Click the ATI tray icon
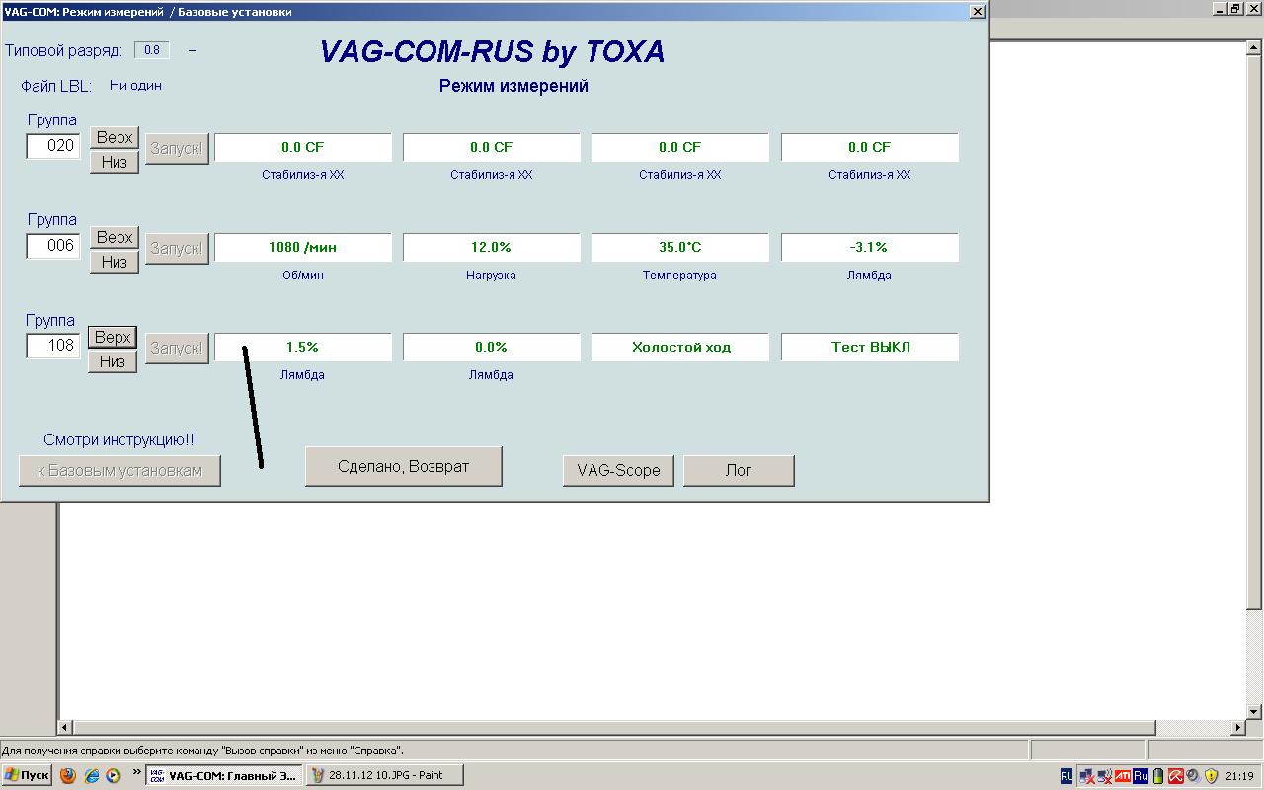Screen dimensions: 1264x790 click(1122, 776)
